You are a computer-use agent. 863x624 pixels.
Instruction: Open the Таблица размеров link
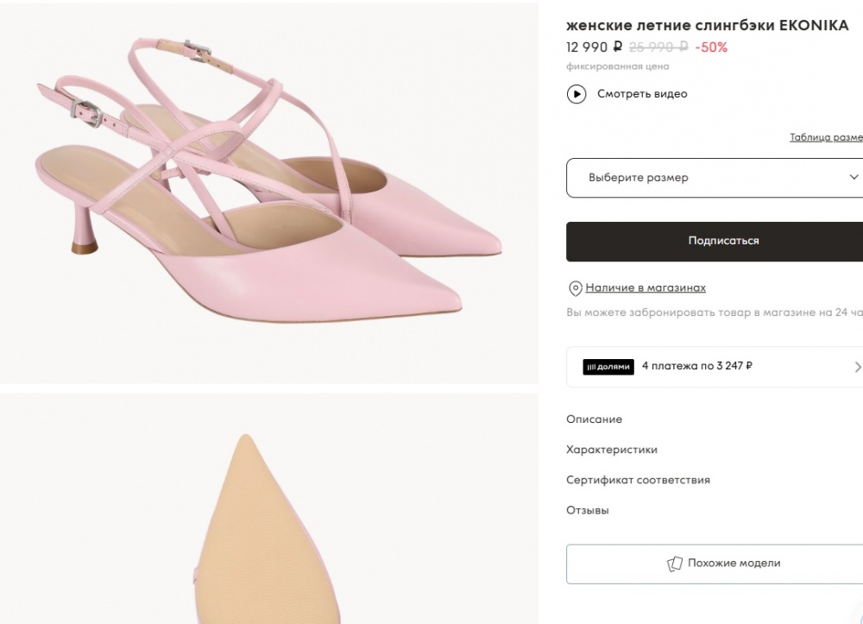pos(826,137)
